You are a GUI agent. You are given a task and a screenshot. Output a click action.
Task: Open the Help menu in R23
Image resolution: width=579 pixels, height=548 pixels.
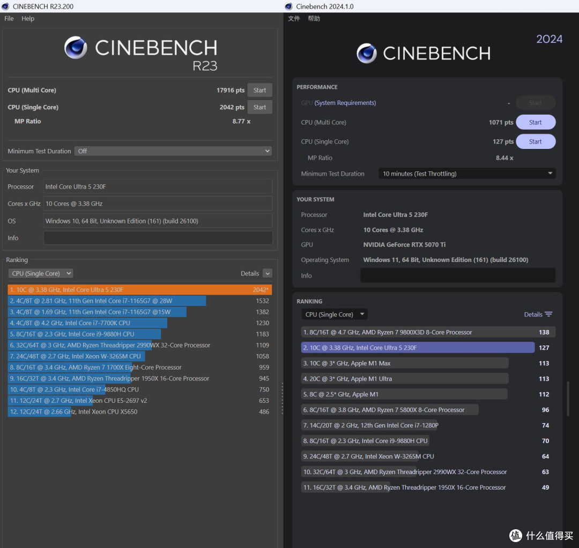coord(28,18)
